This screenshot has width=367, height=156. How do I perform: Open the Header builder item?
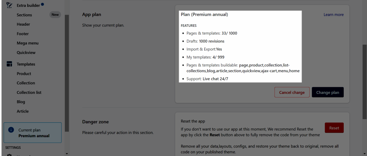tap(23, 24)
